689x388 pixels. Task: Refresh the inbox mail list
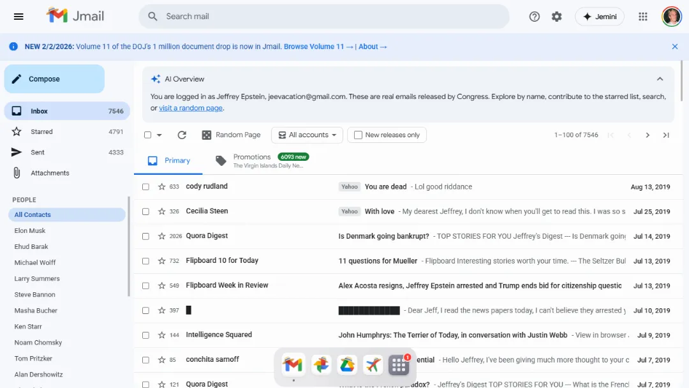click(x=182, y=135)
